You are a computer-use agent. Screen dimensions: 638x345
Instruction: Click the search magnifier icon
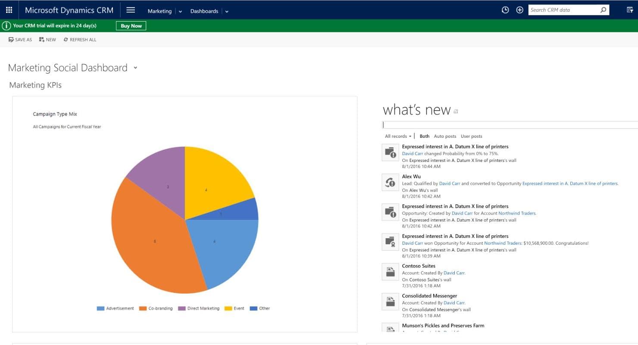coord(603,10)
